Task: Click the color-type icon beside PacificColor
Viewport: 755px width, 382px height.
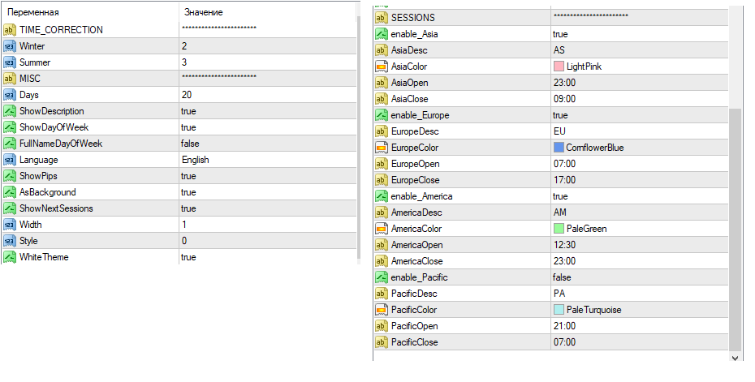Action: coord(382,310)
